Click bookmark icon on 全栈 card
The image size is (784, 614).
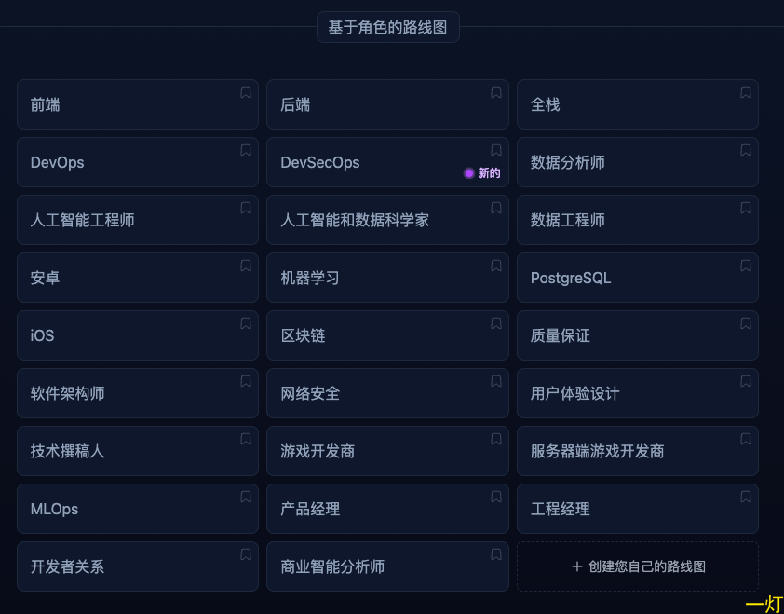[746, 92]
